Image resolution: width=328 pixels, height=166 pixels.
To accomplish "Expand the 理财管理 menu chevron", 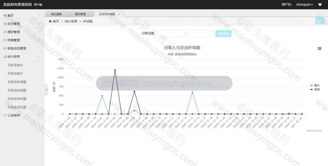I will 39,32.
